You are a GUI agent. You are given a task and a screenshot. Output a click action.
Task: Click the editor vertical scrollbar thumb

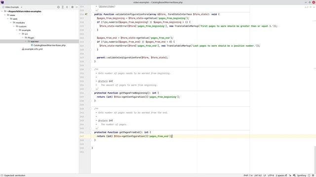pos(315,159)
